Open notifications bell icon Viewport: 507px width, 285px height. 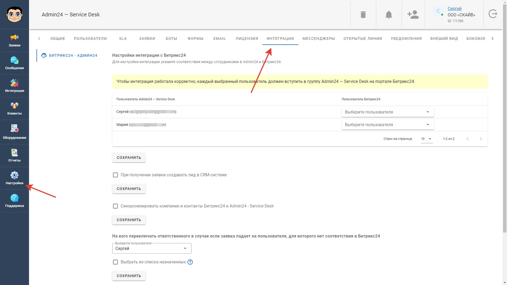(x=389, y=14)
